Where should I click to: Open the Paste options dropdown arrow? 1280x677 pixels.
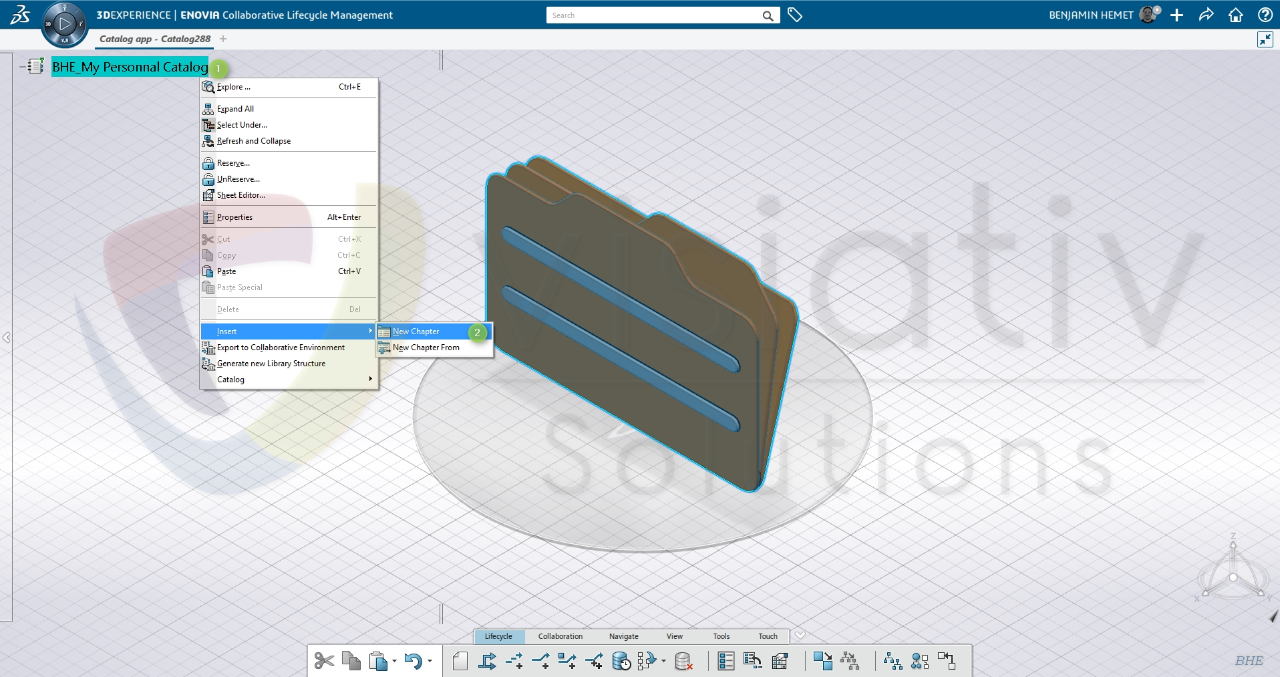[x=394, y=661]
